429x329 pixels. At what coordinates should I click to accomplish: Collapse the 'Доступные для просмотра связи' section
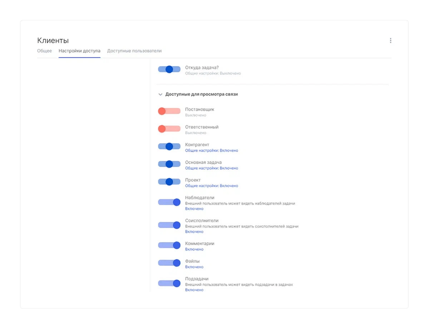[x=161, y=94]
